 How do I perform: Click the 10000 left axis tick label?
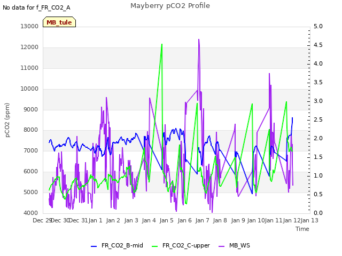click(x=29, y=89)
